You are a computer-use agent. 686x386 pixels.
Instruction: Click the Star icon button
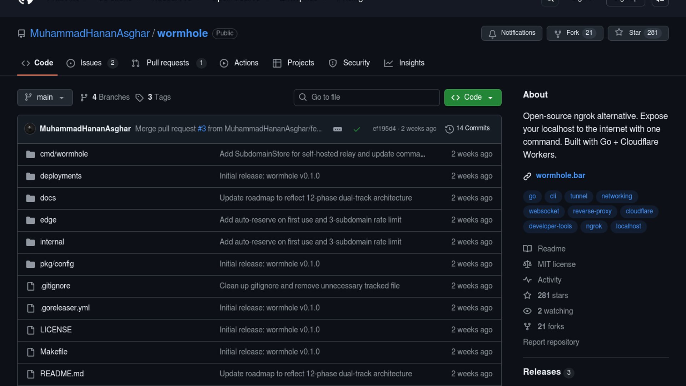pos(619,33)
